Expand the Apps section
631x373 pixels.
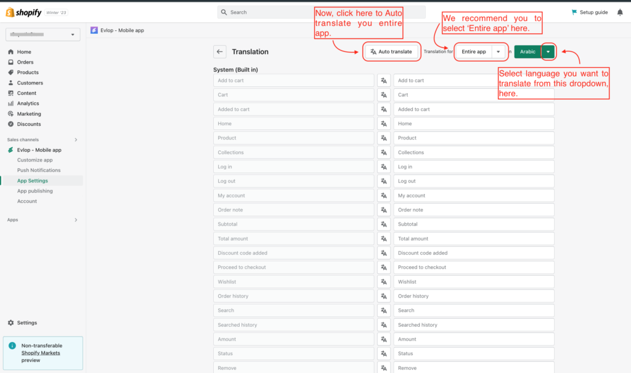click(x=76, y=220)
